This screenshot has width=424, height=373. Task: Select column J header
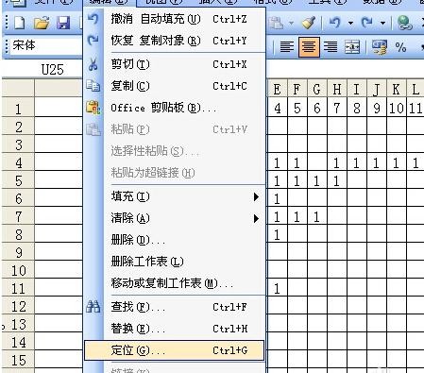click(x=377, y=90)
